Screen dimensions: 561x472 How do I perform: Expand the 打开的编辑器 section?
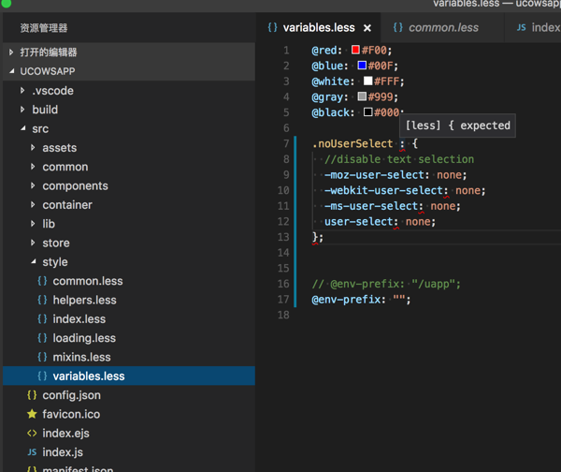11,52
